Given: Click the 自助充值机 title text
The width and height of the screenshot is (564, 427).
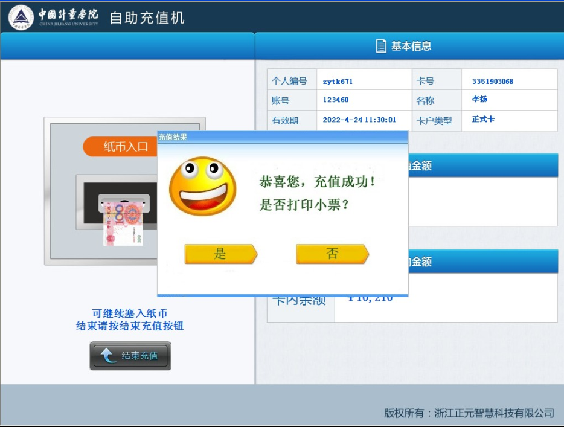Looking at the screenshot, I should pyautogui.click(x=147, y=18).
